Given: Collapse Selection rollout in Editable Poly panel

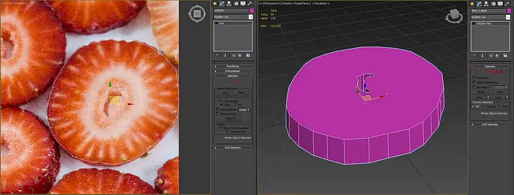Looking at the screenshot, I should tap(490, 67).
